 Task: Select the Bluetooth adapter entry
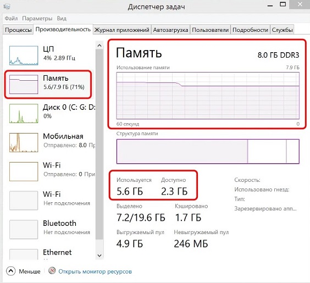coord(49,229)
